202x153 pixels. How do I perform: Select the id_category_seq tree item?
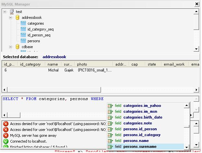(x=40, y=29)
